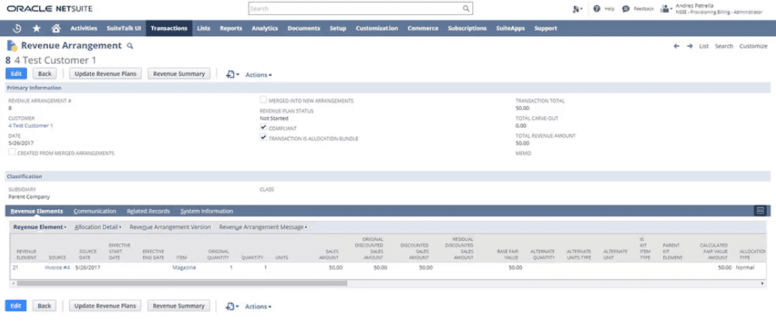Image resolution: width=776 pixels, height=324 pixels.
Task: Expand the Revenue Arrangement Message sublist
Action: coord(263,227)
